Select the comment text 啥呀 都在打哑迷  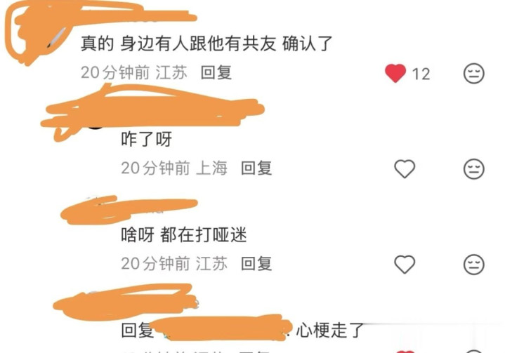tap(184, 234)
